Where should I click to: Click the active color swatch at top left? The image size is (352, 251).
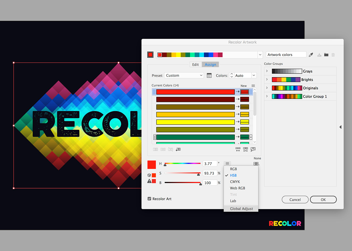pos(150,55)
